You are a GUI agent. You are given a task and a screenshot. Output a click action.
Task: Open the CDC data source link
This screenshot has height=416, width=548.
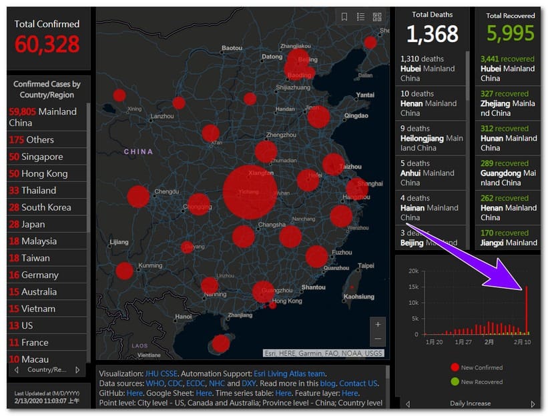coord(175,383)
